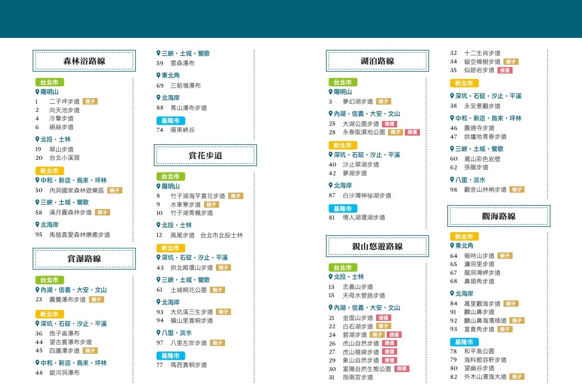
Task: Select trail 44 望古賞瀑布步道
Action: pyautogui.click(x=63, y=342)
